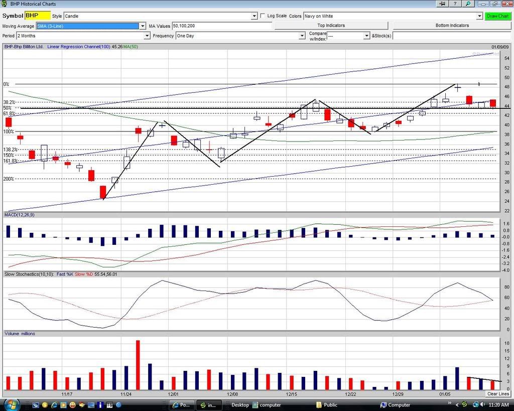
Task: Toggle the Log Scale checkbox
Action: 263,16
